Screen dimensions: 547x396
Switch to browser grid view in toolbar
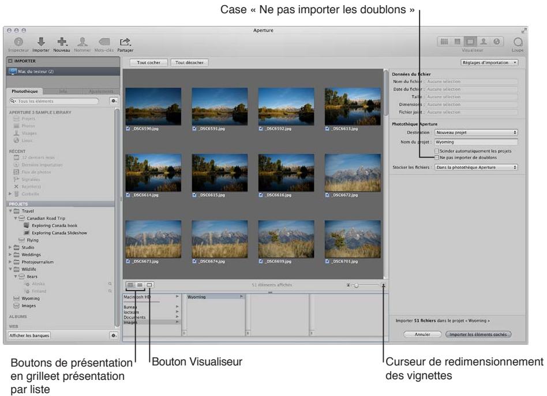(x=444, y=42)
